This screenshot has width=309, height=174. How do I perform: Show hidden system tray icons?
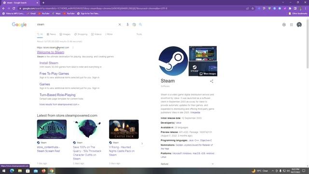click(273, 171)
